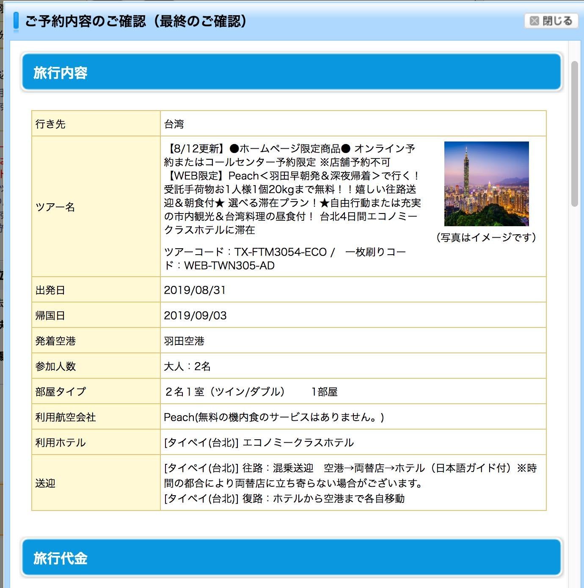Screen dimensions: 584x588
Task: Click the 帰国日 row label
Action: click(x=50, y=315)
